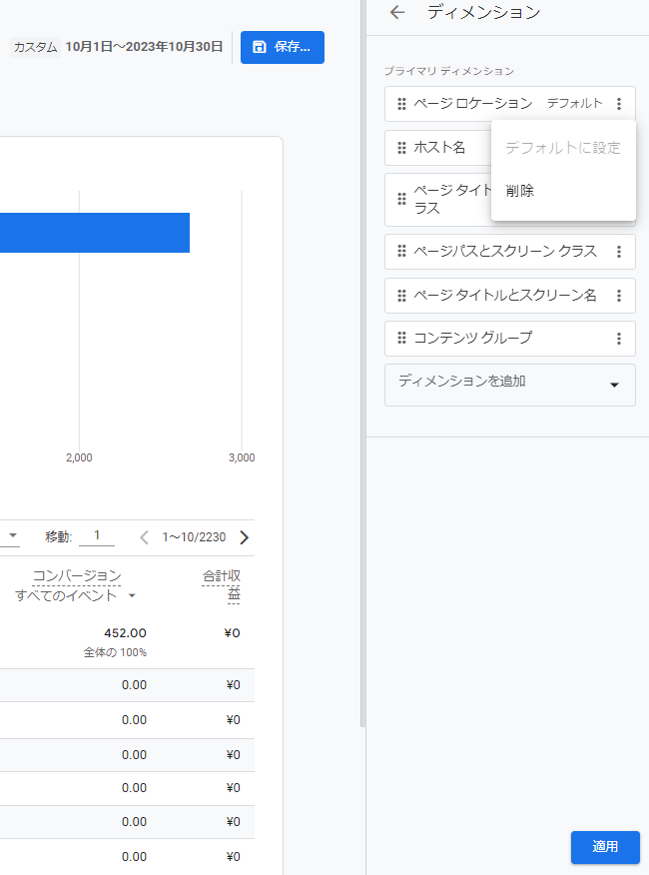649x875 pixels.
Task: Open the three-dot menu for ページパスとスクリーン クラス
Action: [619, 252]
